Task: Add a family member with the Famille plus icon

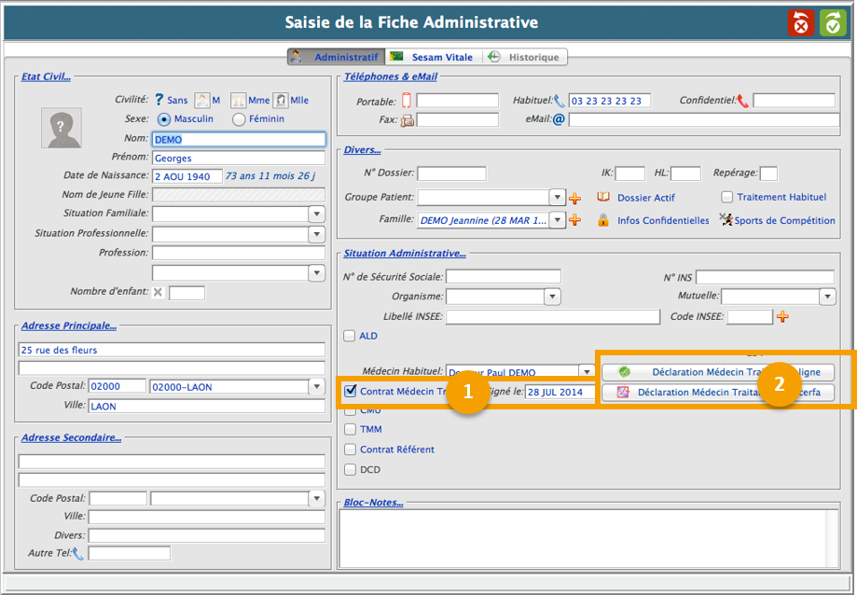Action: [x=575, y=220]
